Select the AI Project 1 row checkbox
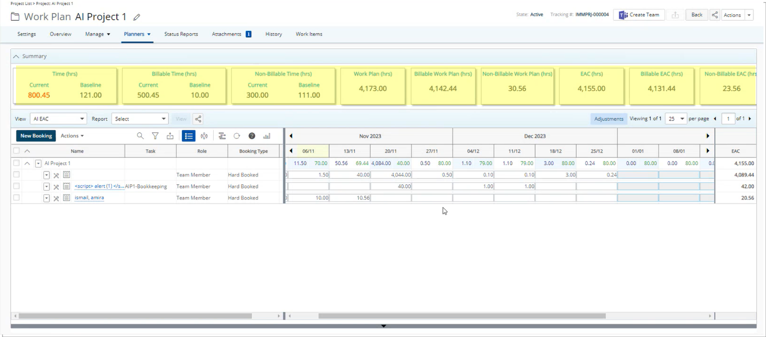Screen dimensions: 766x337 pyautogui.click(x=17, y=163)
